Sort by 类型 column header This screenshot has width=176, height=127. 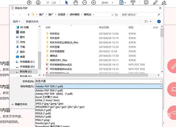pyautogui.click(x=131, y=27)
